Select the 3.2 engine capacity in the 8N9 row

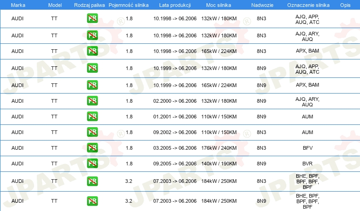coord(128,201)
